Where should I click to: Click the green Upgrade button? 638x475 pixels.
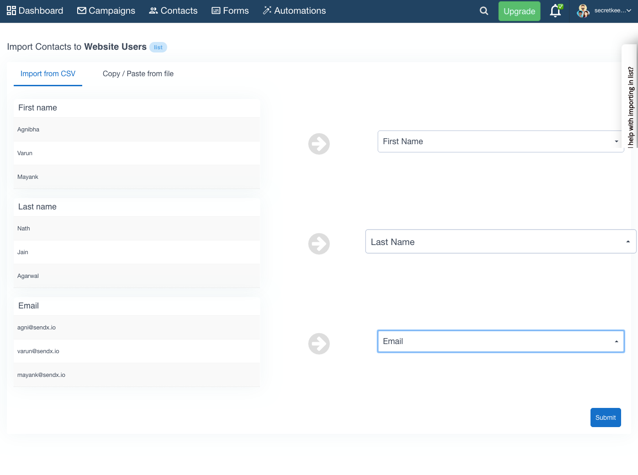click(519, 11)
